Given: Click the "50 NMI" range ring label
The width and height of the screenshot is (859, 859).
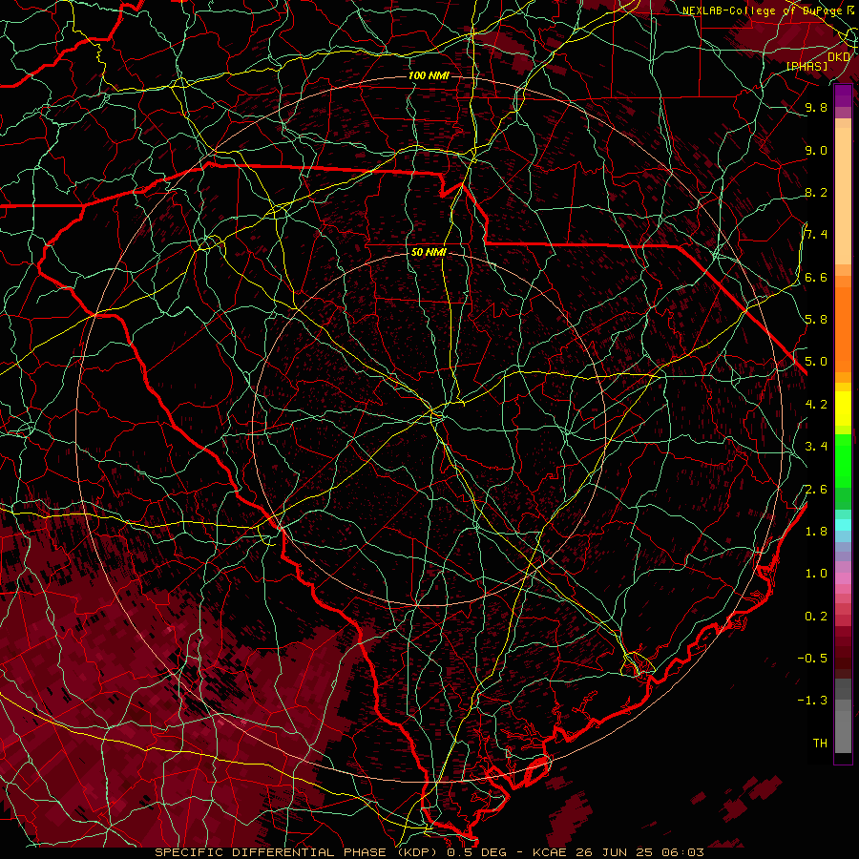Looking at the screenshot, I should pyautogui.click(x=429, y=252).
